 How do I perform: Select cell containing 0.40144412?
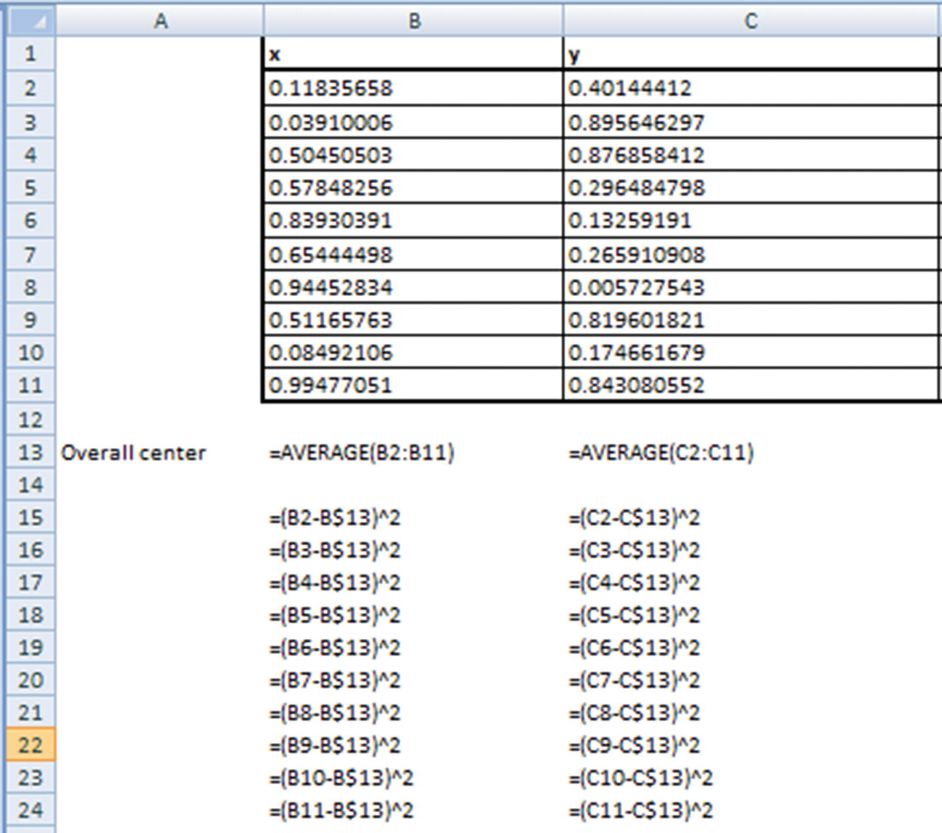[x=752, y=88]
